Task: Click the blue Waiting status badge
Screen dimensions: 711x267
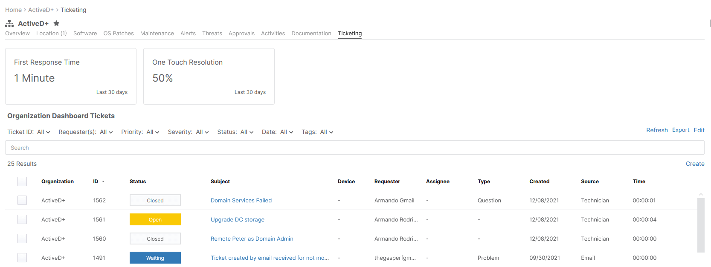Action: [x=155, y=258]
